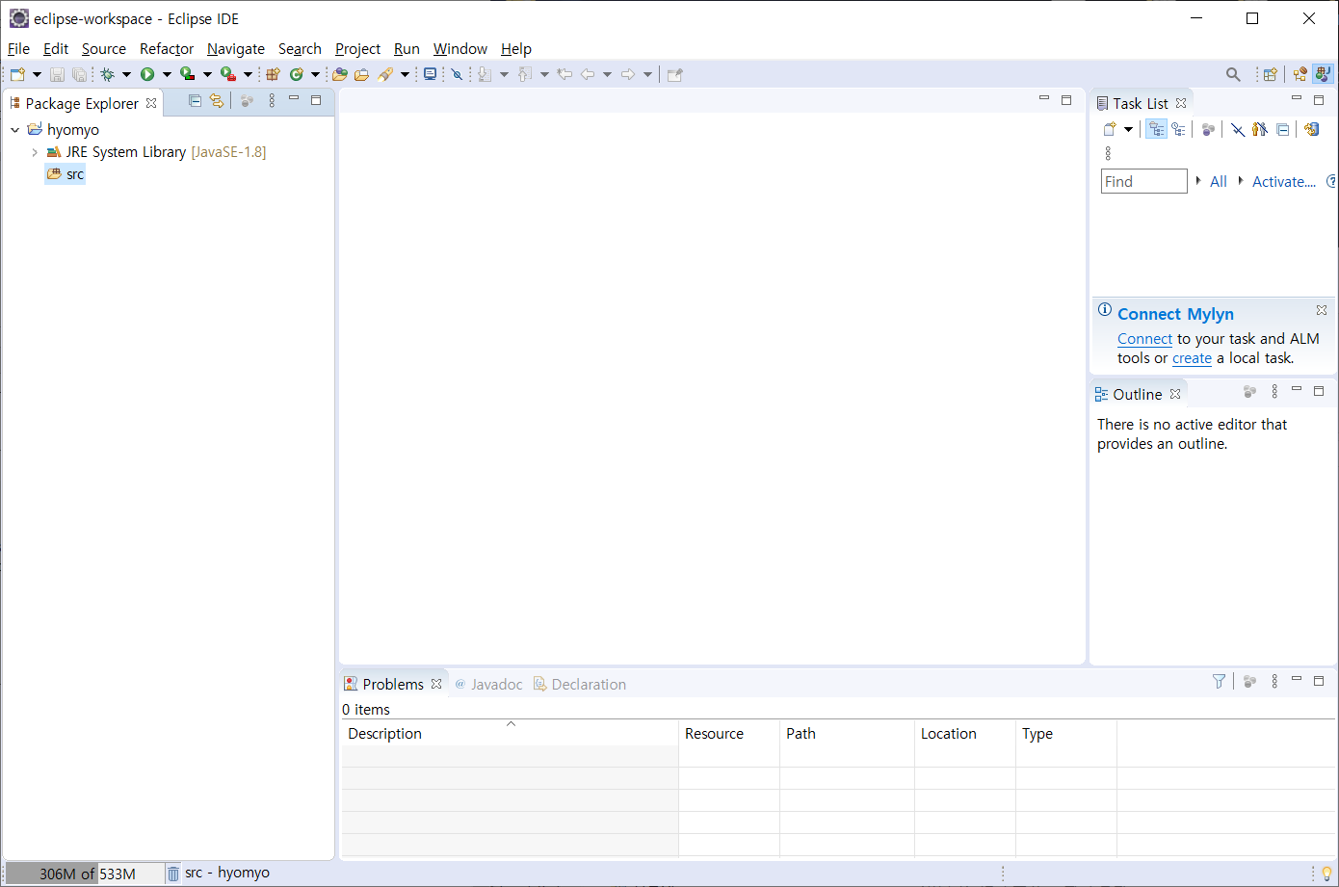Click the Pin Editor toolbar icon
1339x887 pixels.
(x=675, y=74)
